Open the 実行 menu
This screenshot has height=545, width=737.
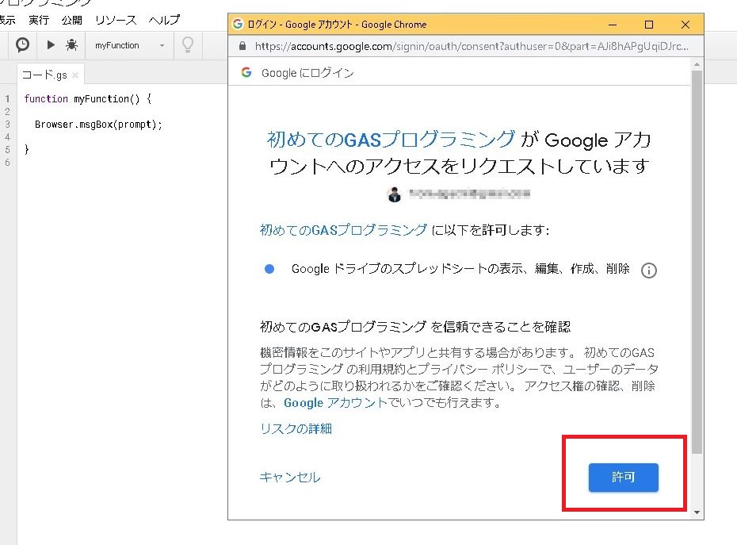[x=39, y=20]
